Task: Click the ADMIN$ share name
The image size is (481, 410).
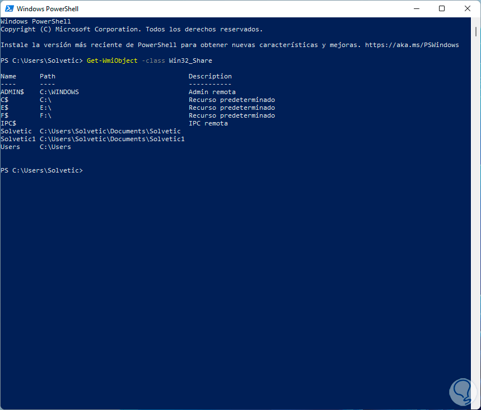Action: (12, 92)
